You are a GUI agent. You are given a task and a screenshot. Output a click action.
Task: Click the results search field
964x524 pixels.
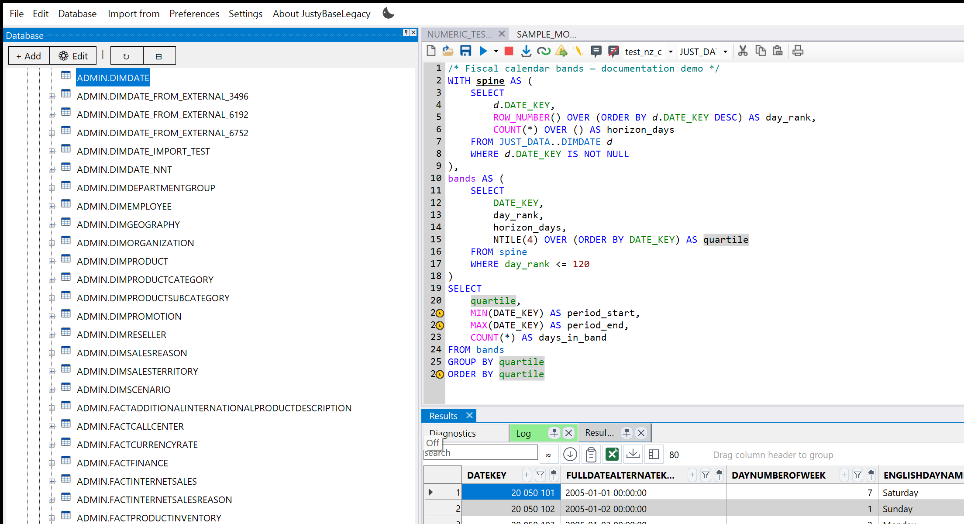point(480,453)
